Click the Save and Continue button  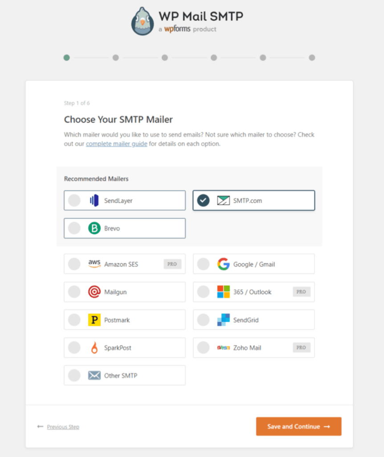298,426
